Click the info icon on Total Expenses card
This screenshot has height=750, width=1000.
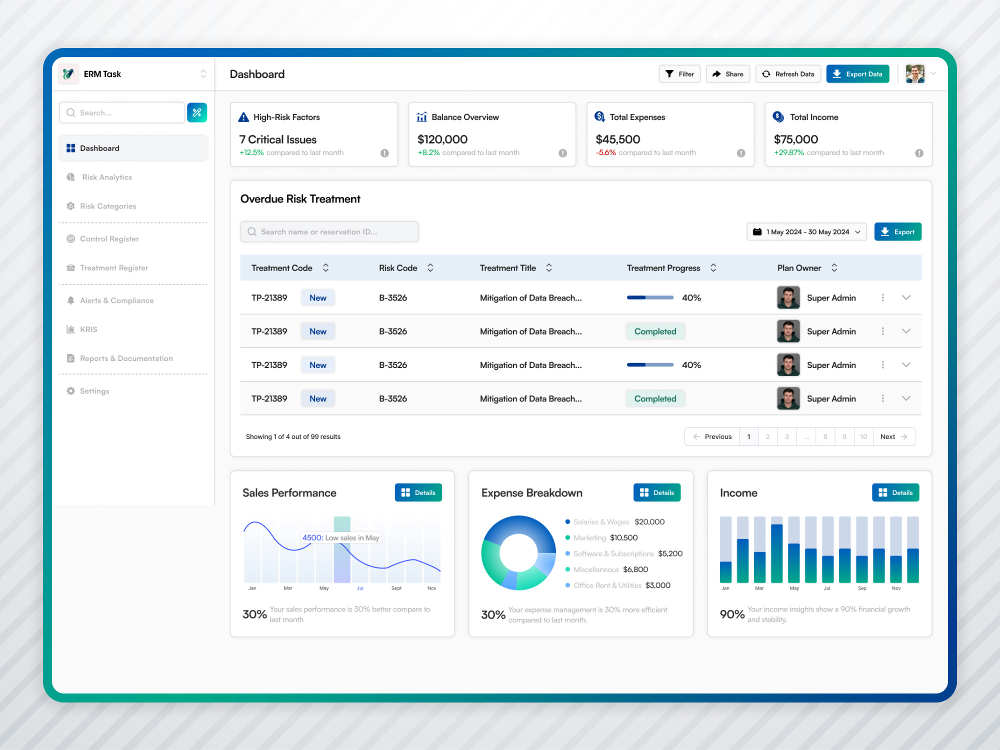[x=741, y=153]
